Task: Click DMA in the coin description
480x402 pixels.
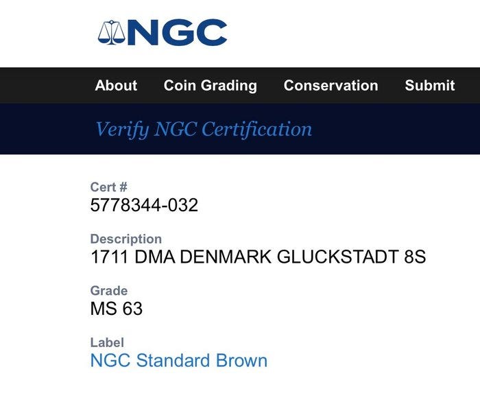Action: [154, 257]
